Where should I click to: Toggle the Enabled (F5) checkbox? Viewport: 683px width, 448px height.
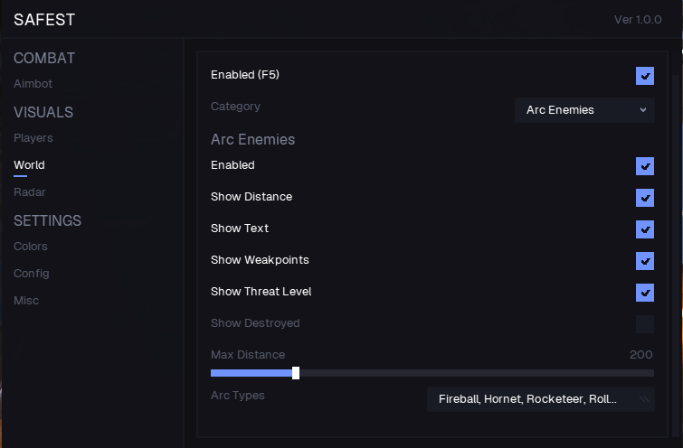point(645,76)
